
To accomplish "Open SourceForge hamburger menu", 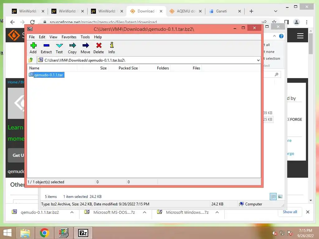I will click(300, 36).
